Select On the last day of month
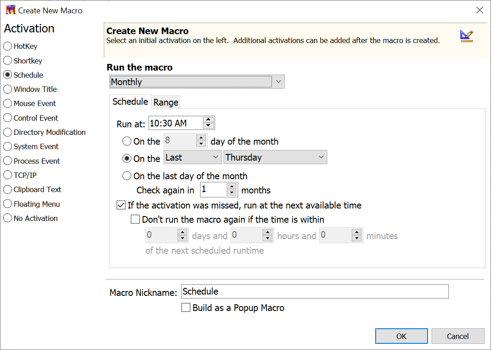Image resolution: width=491 pixels, height=350 pixels. (127, 176)
